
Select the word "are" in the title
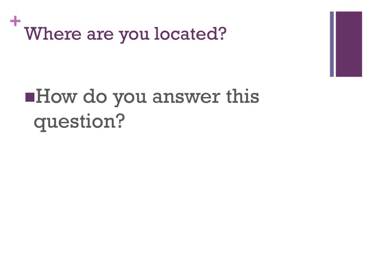point(100,36)
